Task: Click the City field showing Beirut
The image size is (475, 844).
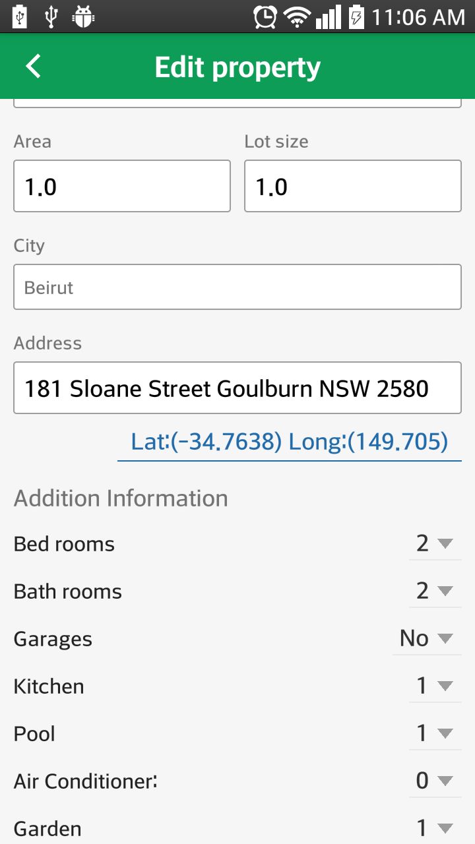Action: click(x=237, y=287)
